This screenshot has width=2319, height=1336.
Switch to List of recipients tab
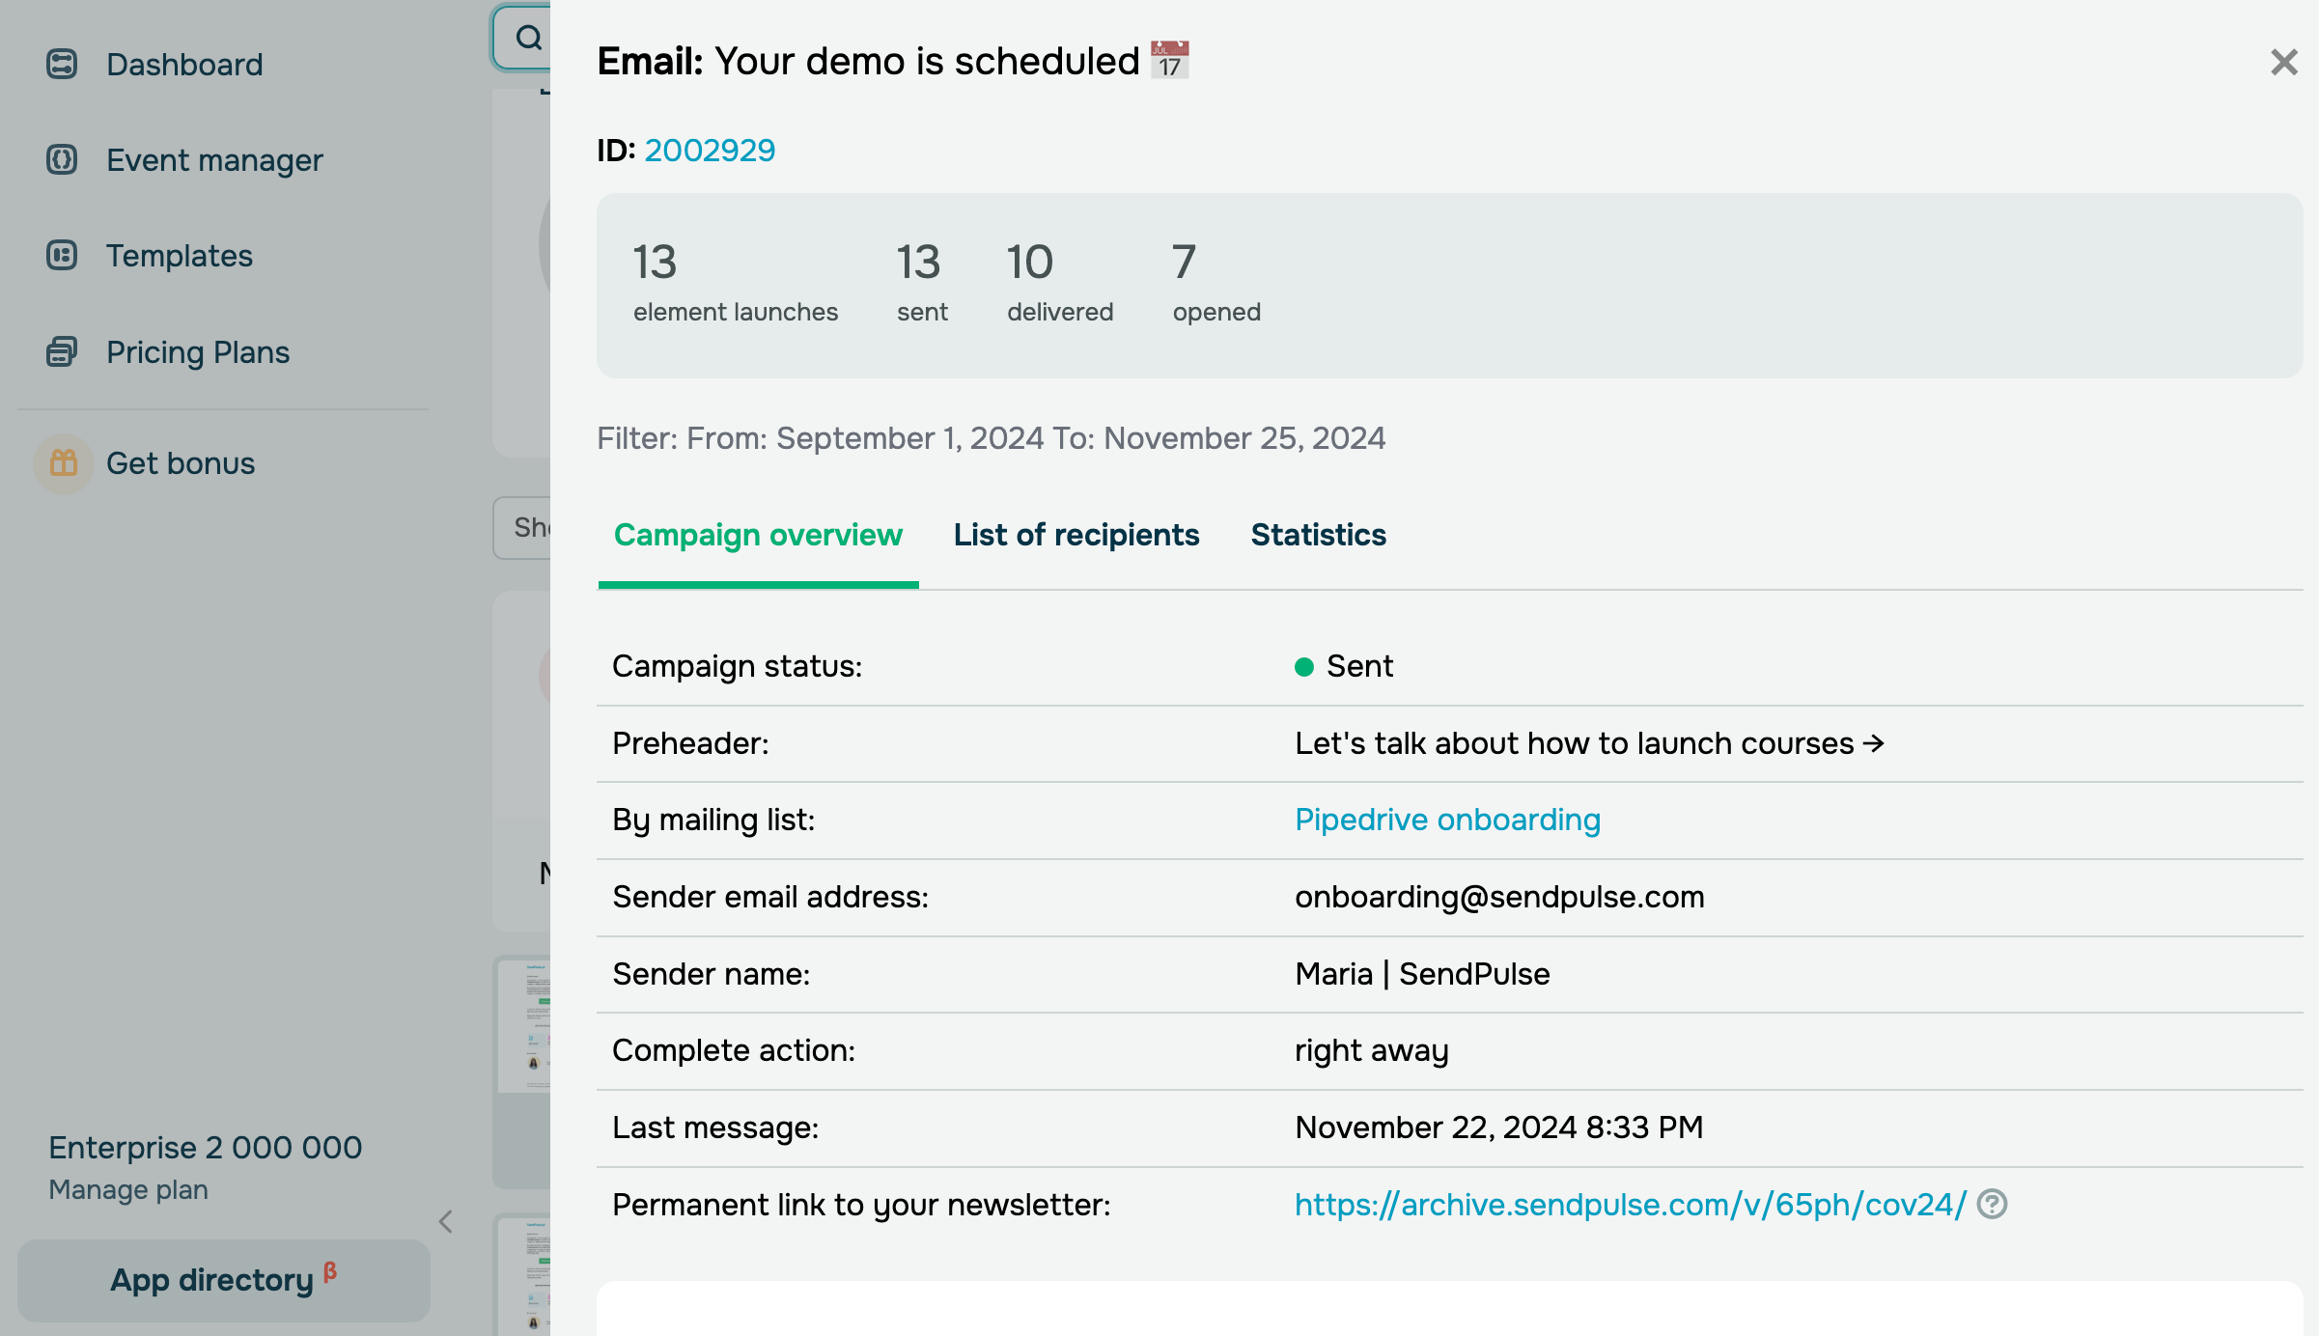click(x=1076, y=535)
